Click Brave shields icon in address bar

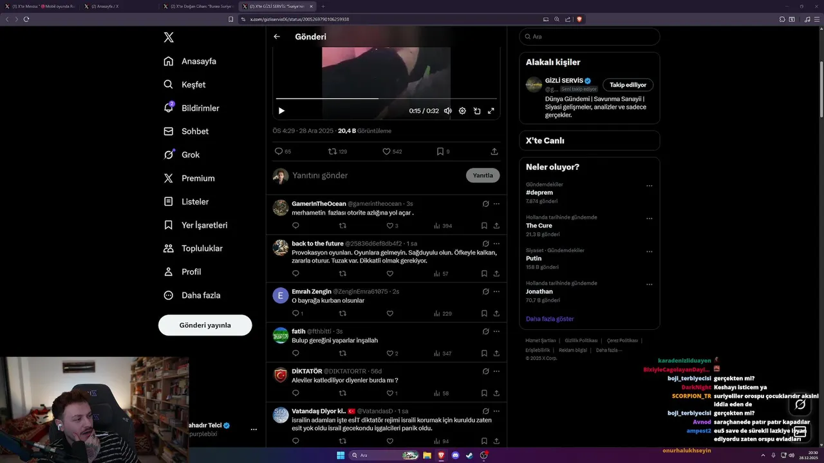coord(579,19)
